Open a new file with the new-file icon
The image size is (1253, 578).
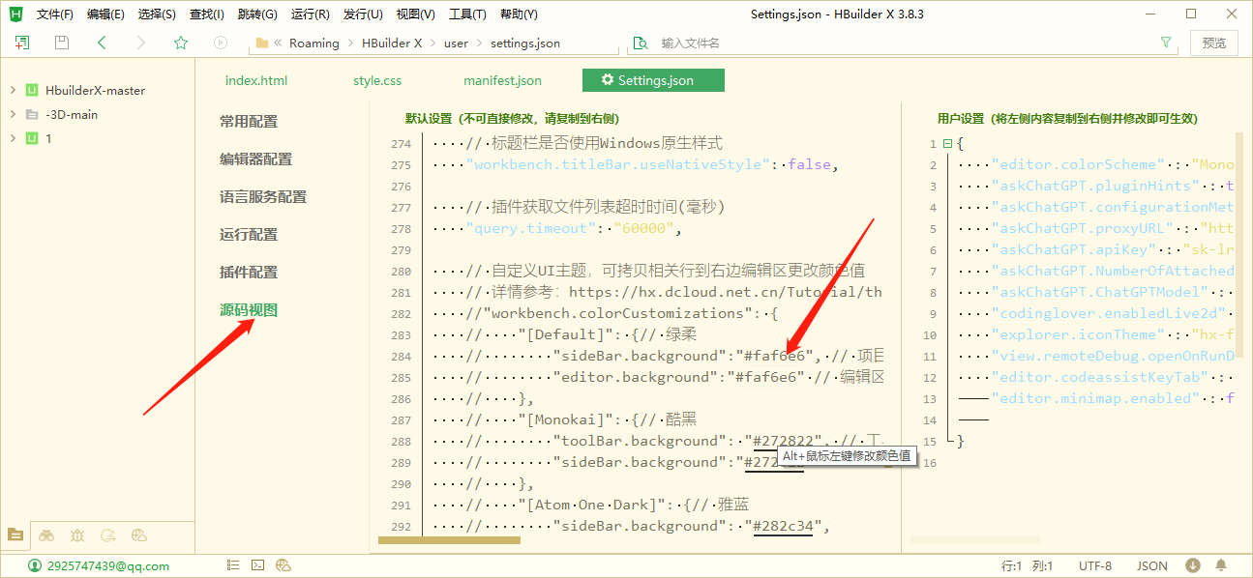click(22, 43)
